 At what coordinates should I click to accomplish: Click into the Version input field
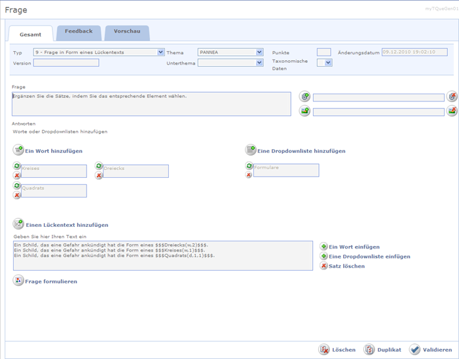tap(65, 63)
